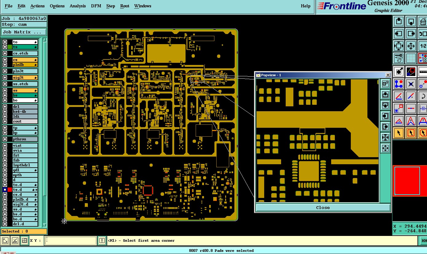Click Popview zoom out expand-arrows icon
Viewport: 427px width, 254px height.
tap(385, 138)
